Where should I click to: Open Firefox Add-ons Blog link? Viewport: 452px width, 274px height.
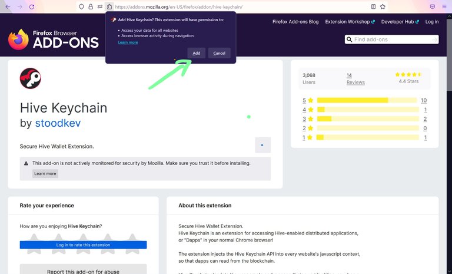click(x=295, y=22)
